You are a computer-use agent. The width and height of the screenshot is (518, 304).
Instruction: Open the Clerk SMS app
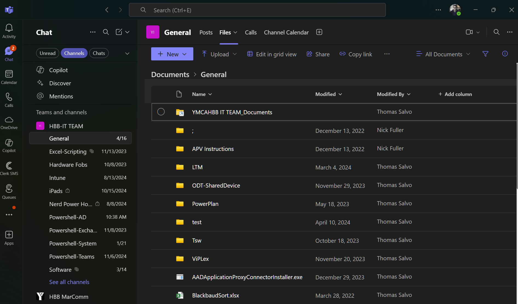pos(9,168)
